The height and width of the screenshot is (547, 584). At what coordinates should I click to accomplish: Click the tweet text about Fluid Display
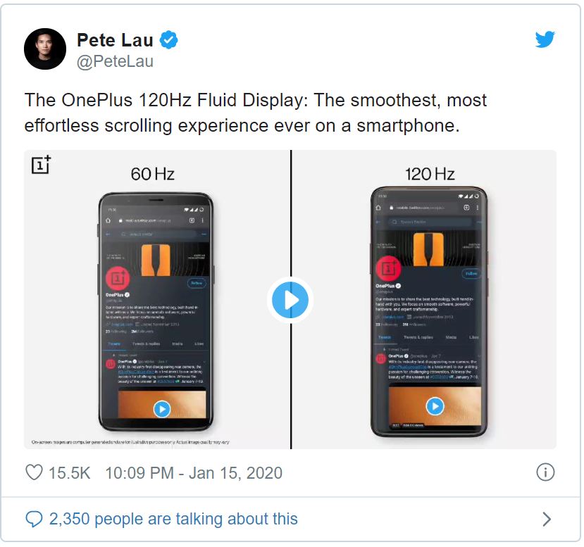click(256, 113)
